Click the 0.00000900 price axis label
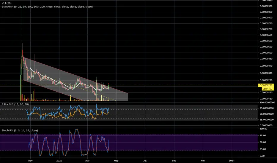277x163 pixels. [266, 6]
